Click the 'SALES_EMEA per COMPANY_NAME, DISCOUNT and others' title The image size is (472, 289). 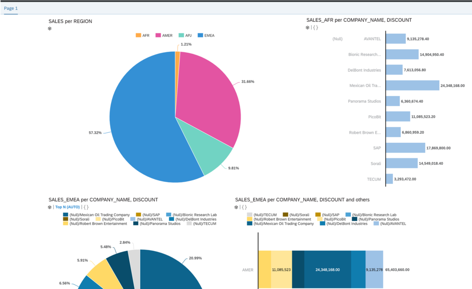click(x=302, y=200)
